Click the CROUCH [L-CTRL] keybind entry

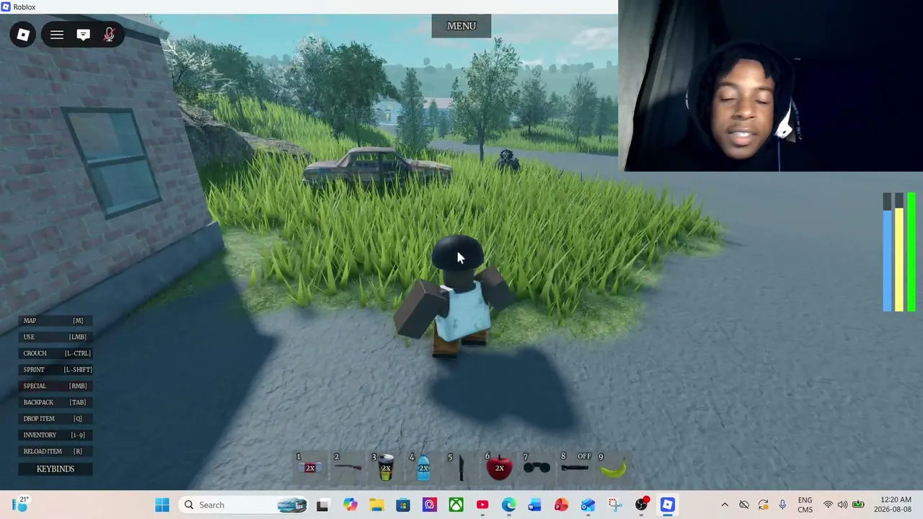[56, 353]
